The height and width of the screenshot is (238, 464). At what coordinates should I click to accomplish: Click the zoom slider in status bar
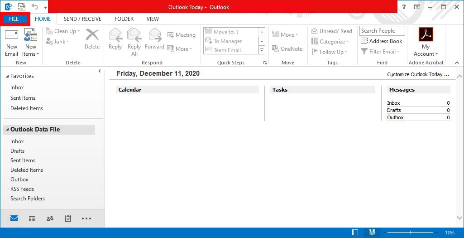pyautogui.click(x=410, y=233)
